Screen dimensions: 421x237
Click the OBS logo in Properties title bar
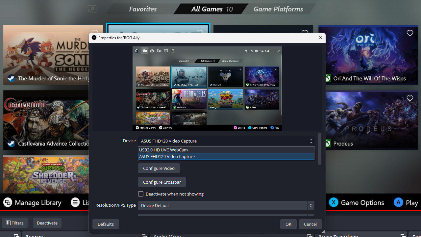click(94, 38)
